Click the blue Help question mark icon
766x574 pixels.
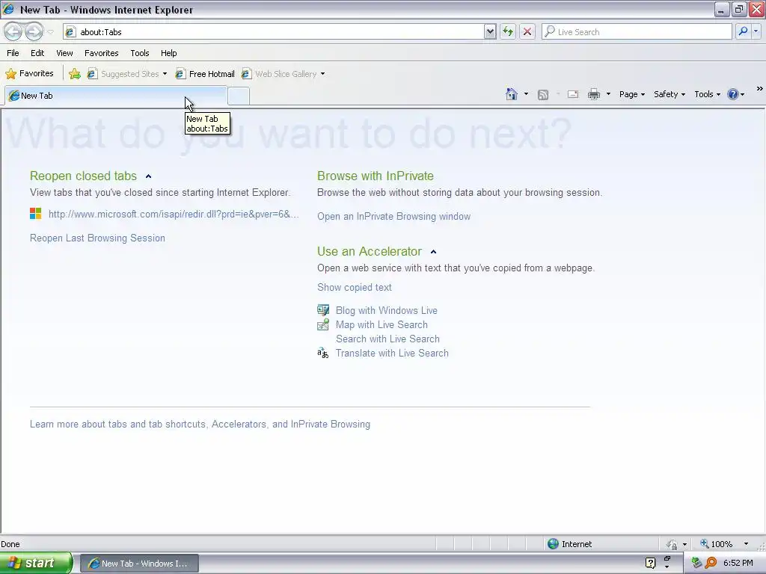coord(733,94)
